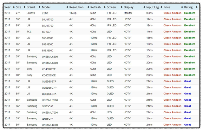Open Check Amazon link for Samsung UN55MU6300
The width and height of the screenshot is (203, 131).
(x=172, y=57)
